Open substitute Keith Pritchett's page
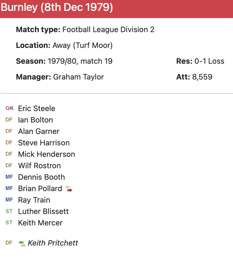 53,243
